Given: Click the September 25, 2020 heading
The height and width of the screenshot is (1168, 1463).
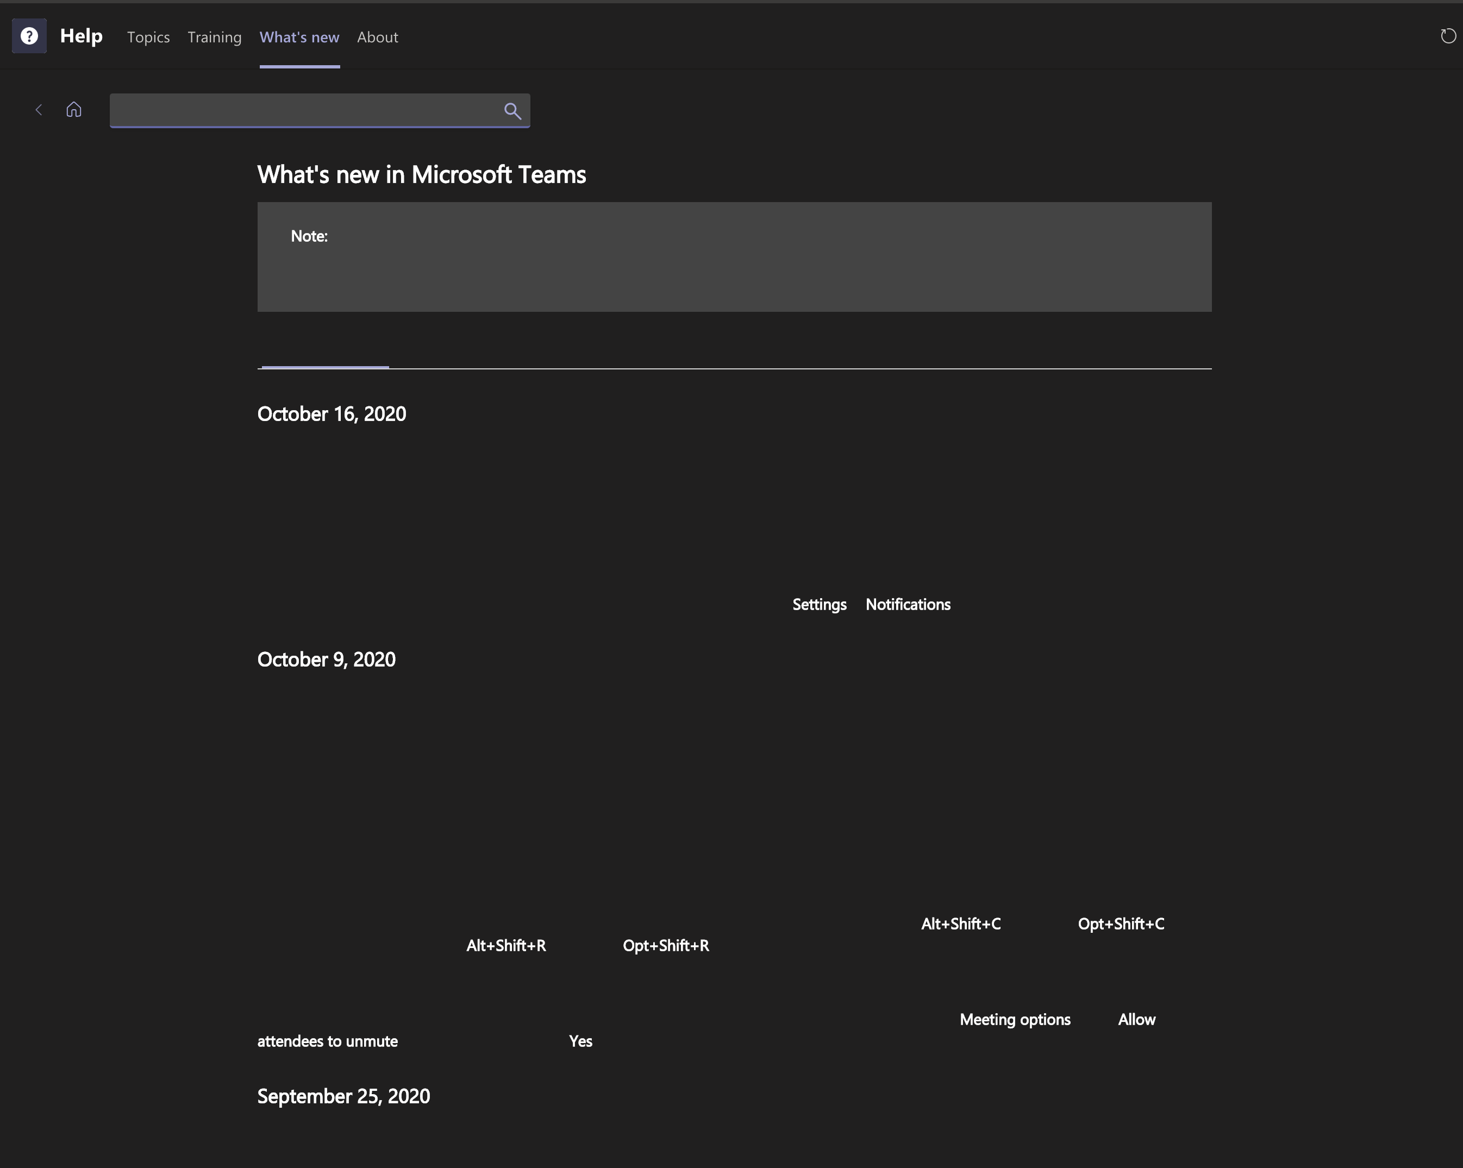Looking at the screenshot, I should tap(343, 1096).
